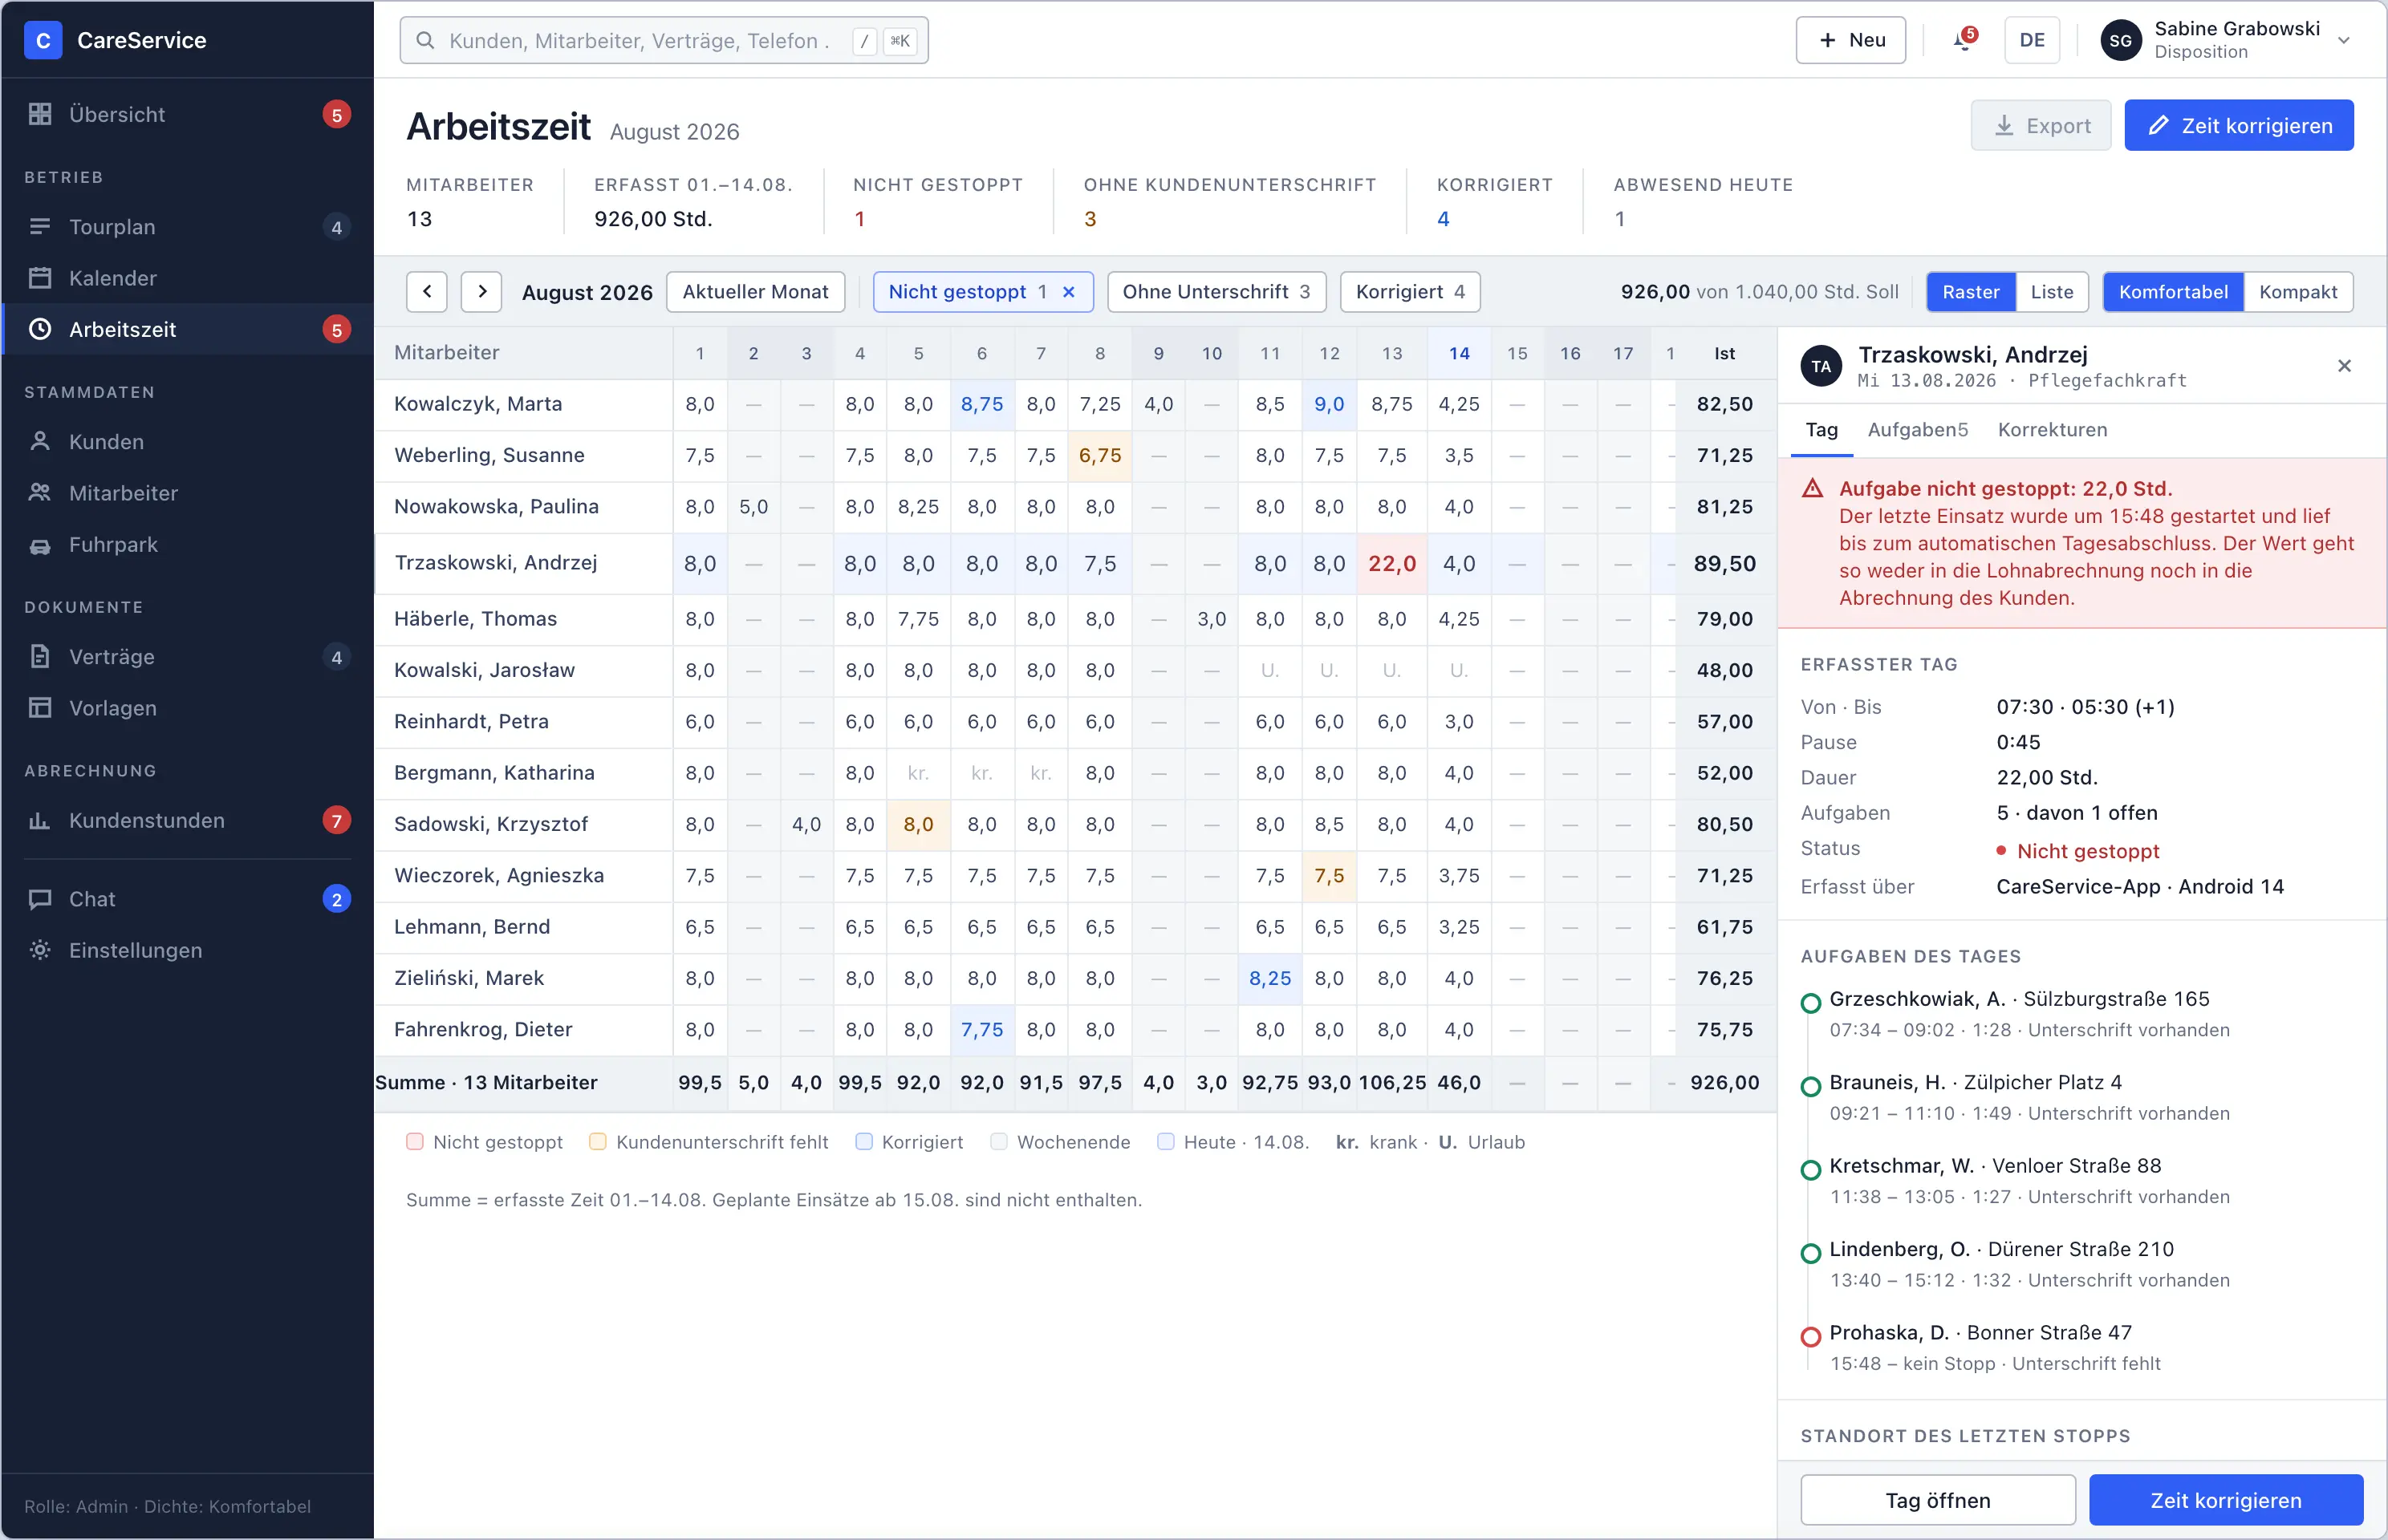This screenshot has height=1540, width=2388.
Task: Click day 14 column header
Action: (1459, 353)
